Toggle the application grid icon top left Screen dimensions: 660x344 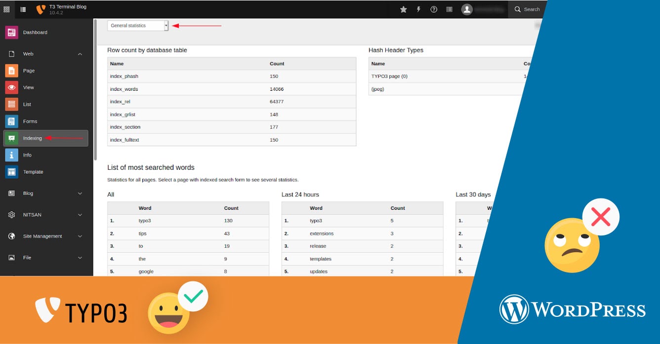[6, 9]
